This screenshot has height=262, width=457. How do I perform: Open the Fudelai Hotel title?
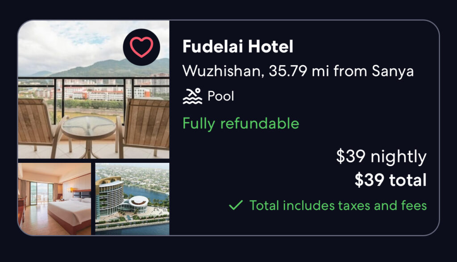coord(238,46)
